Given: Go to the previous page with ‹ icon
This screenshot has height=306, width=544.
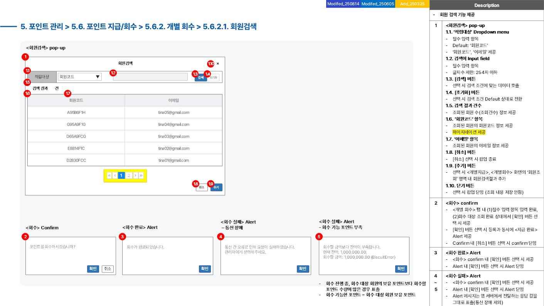Looking at the screenshot, I should [115, 175].
